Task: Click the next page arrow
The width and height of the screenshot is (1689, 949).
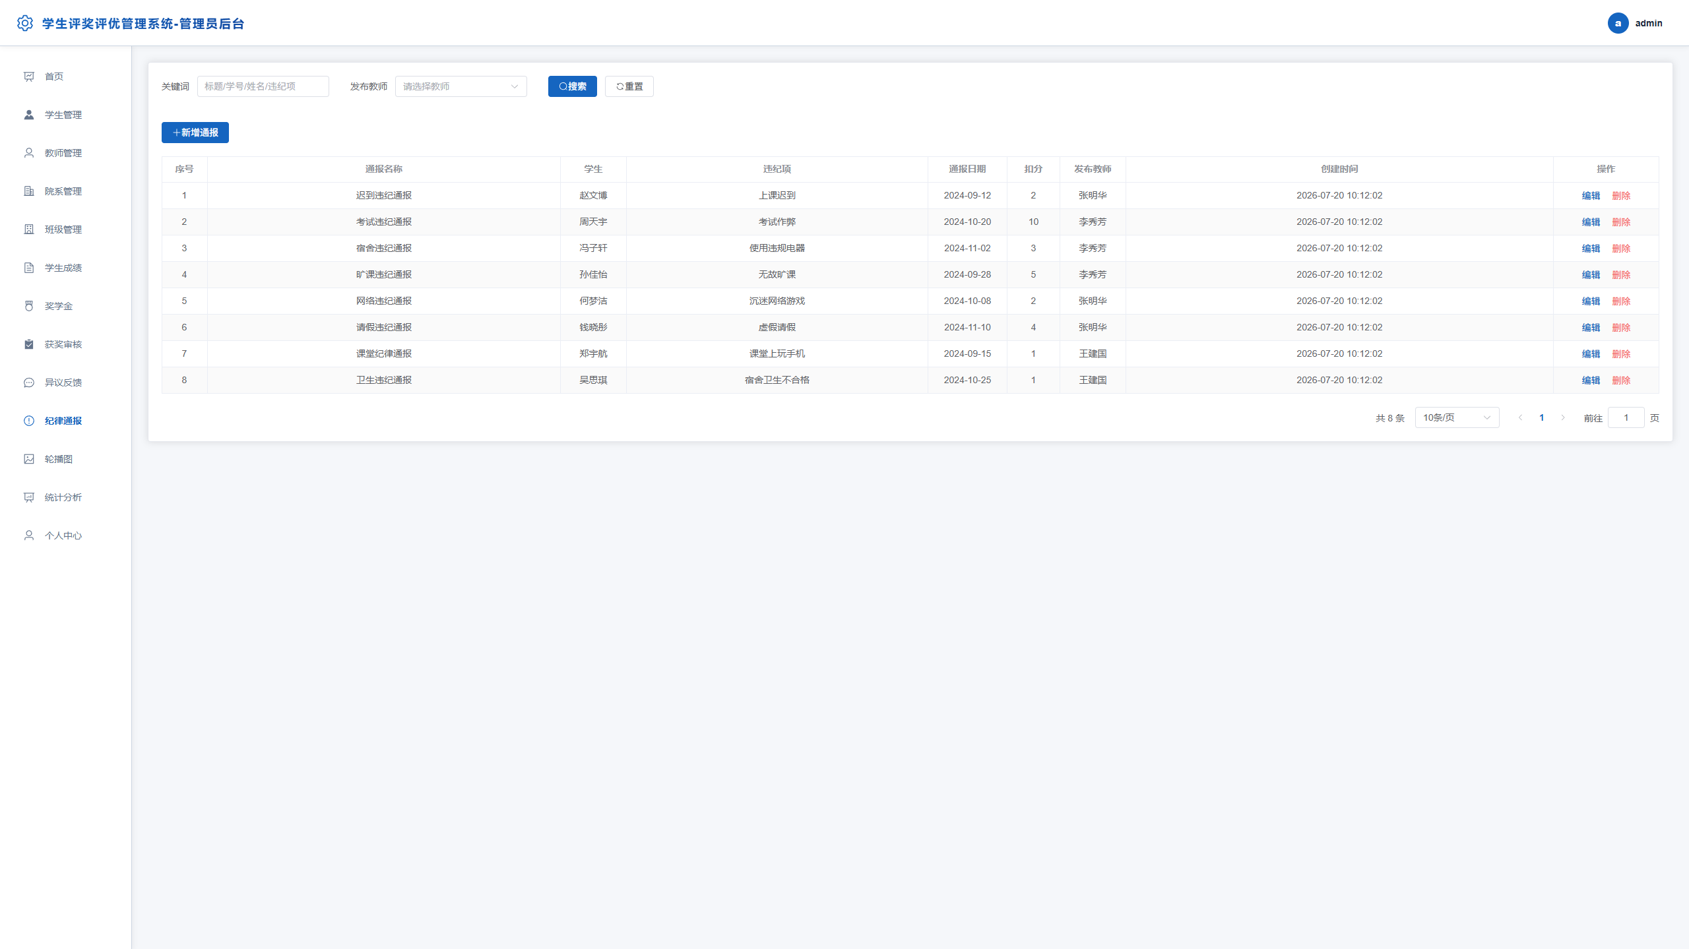Action: pyautogui.click(x=1563, y=417)
